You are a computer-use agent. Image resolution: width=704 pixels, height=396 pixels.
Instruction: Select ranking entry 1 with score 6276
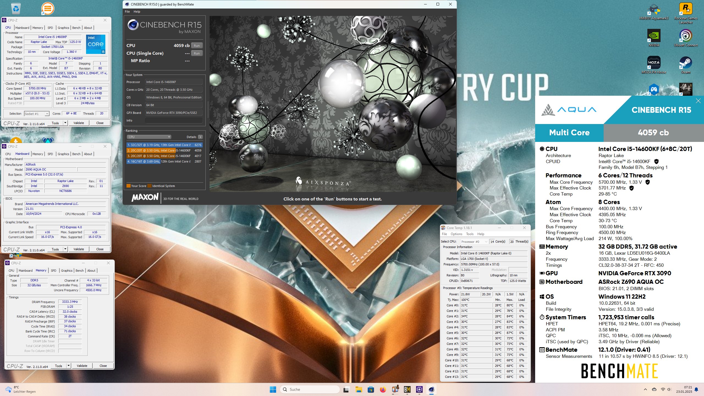164,145
